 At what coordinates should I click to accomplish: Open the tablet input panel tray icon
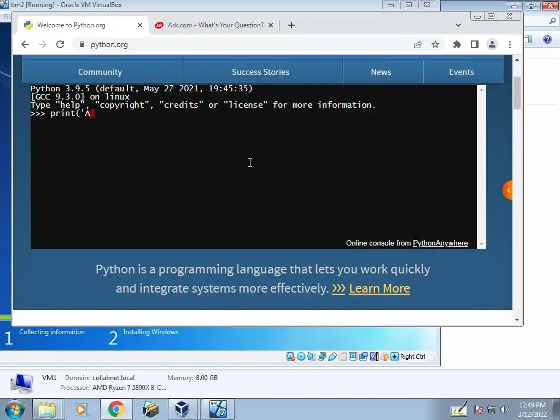(x=459, y=409)
